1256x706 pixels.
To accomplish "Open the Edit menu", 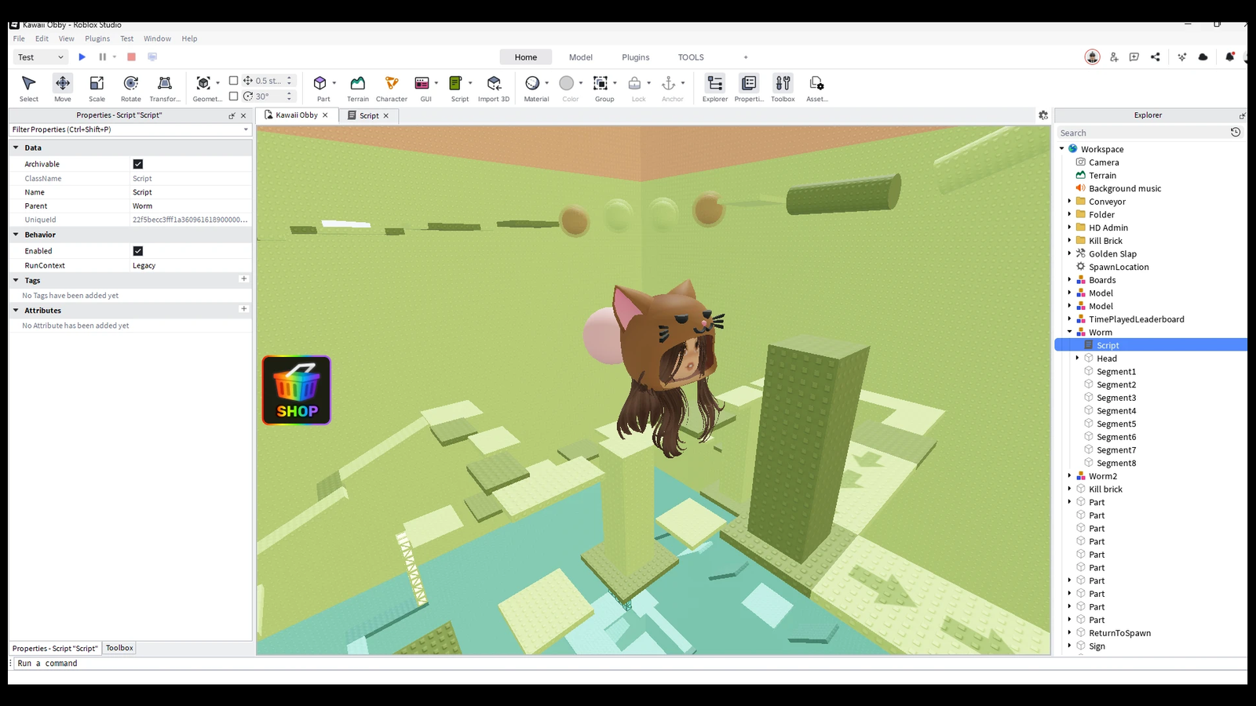I will (42, 38).
